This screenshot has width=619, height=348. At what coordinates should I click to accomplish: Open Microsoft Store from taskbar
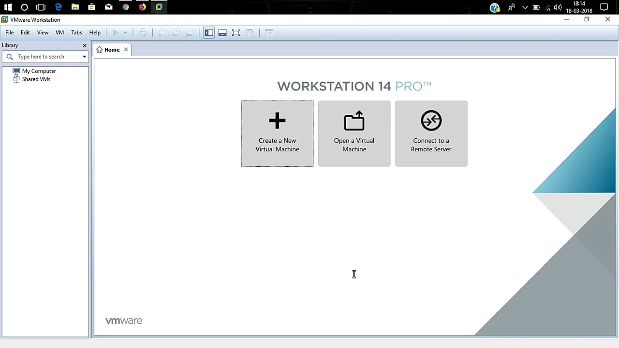[x=92, y=7]
